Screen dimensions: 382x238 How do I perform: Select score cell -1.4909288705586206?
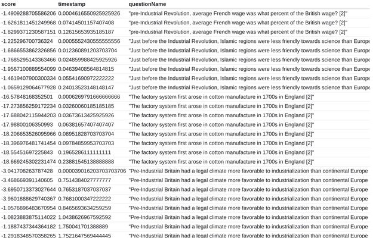click(x=29, y=14)
